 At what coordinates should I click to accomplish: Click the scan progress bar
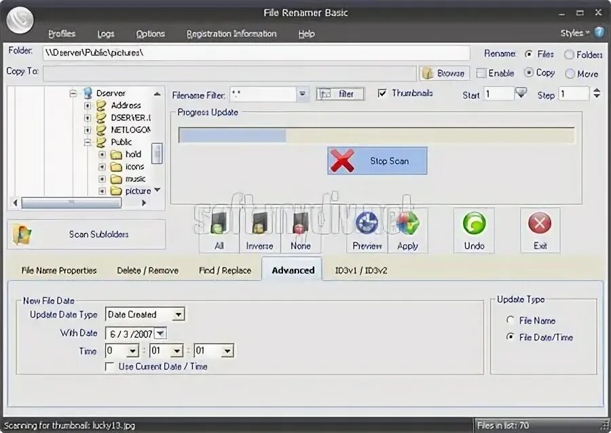pos(376,136)
